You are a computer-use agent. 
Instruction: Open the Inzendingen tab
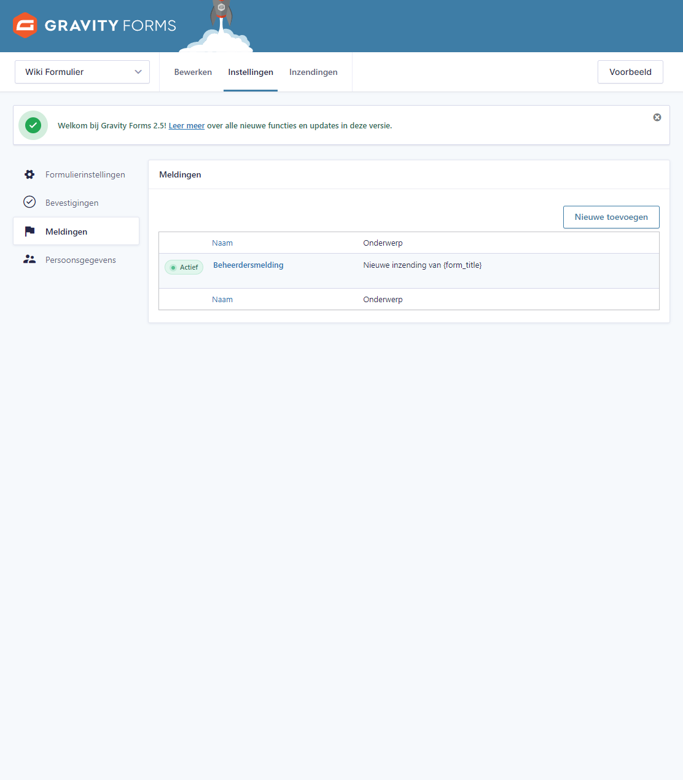pyautogui.click(x=313, y=72)
